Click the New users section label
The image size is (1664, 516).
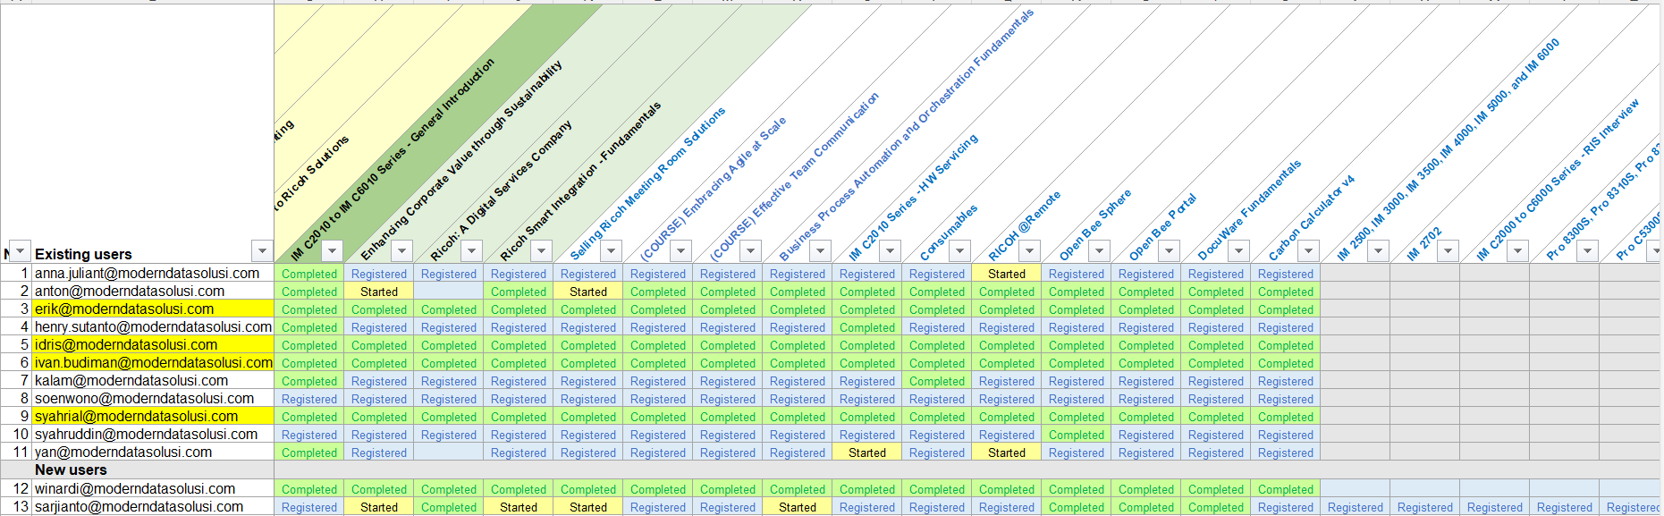tap(71, 470)
